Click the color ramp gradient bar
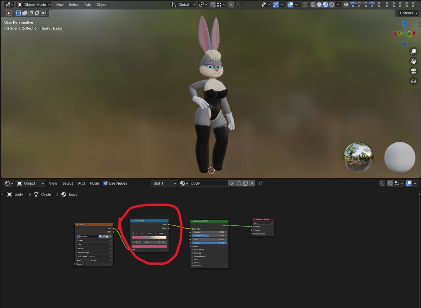The height and width of the screenshot is (308, 421). pyautogui.click(x=149, y=237)
